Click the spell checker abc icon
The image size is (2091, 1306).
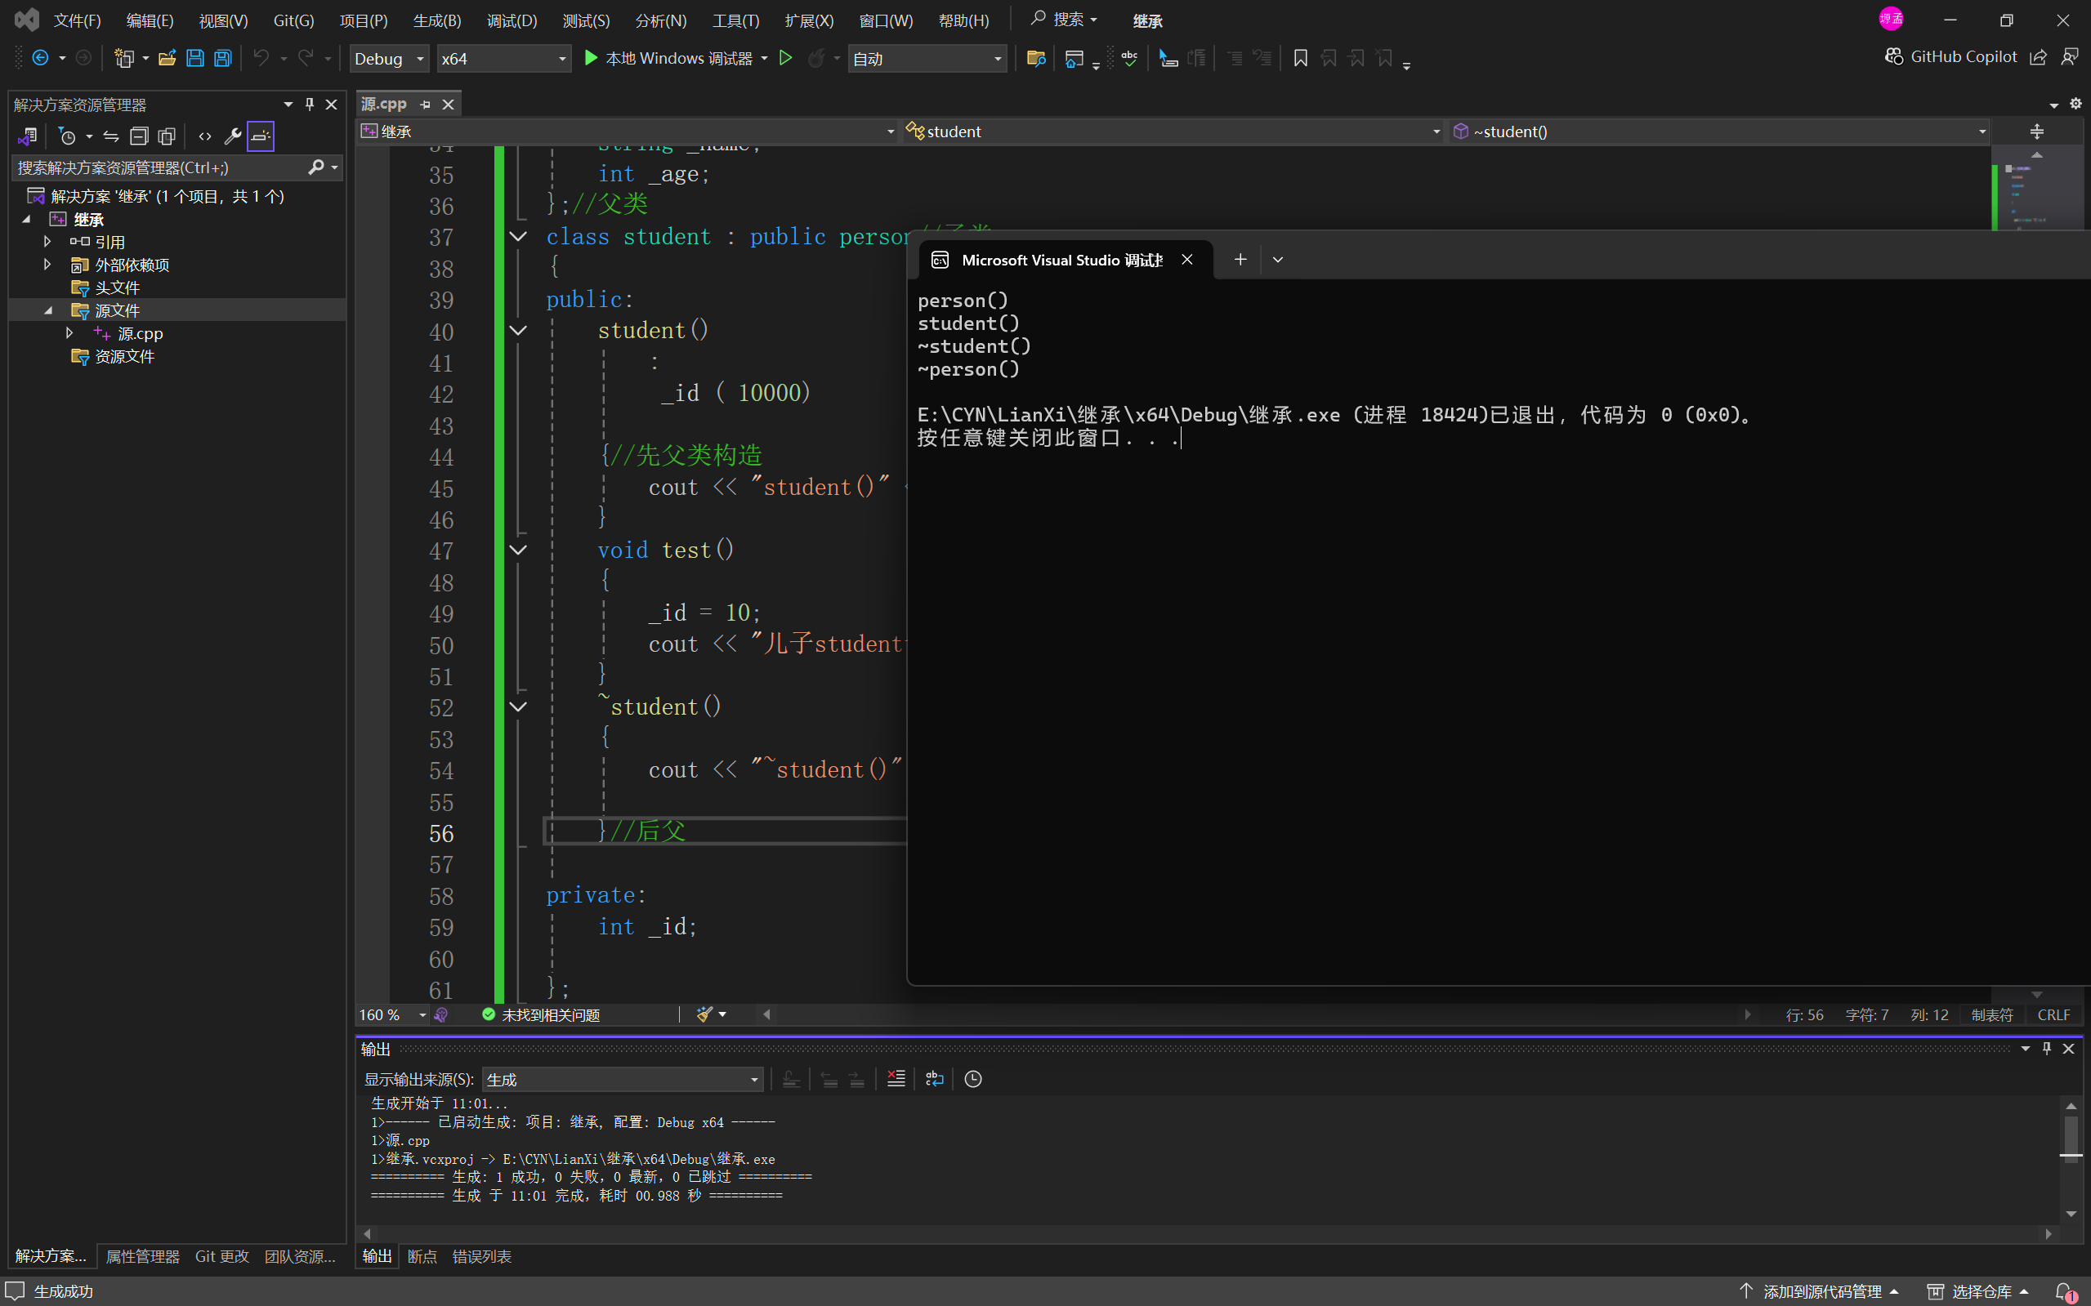point(1129,59)
